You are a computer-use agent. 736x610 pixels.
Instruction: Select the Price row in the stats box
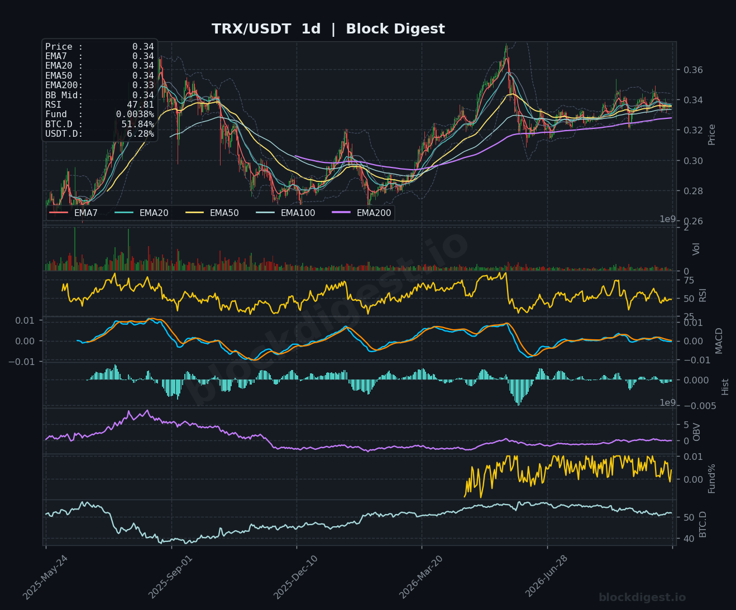pos(99,47)
